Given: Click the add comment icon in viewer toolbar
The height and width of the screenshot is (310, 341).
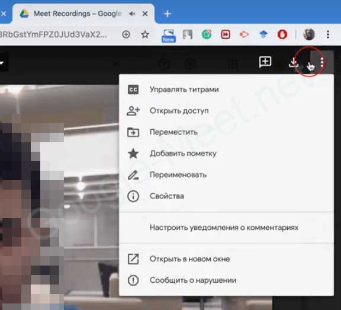Looking at the screenshot, I should [265, 62].
